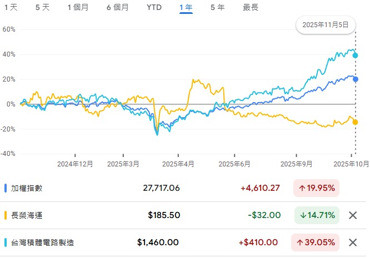Viewport: 370px width, 258px height.
Task: Click the 60% y-axis label
Action: (9, 29)
